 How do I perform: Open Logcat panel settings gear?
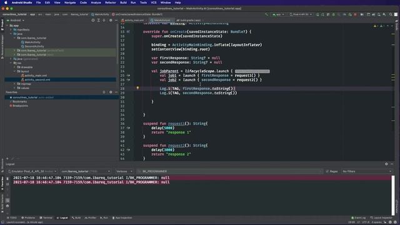[x=386, y=164]
